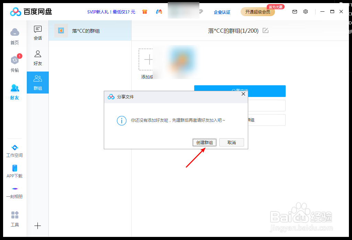Viewport: 352px width, 240px height.
Task: Switch to the 会话 conversation tab
Action: (x=37, y=33)
